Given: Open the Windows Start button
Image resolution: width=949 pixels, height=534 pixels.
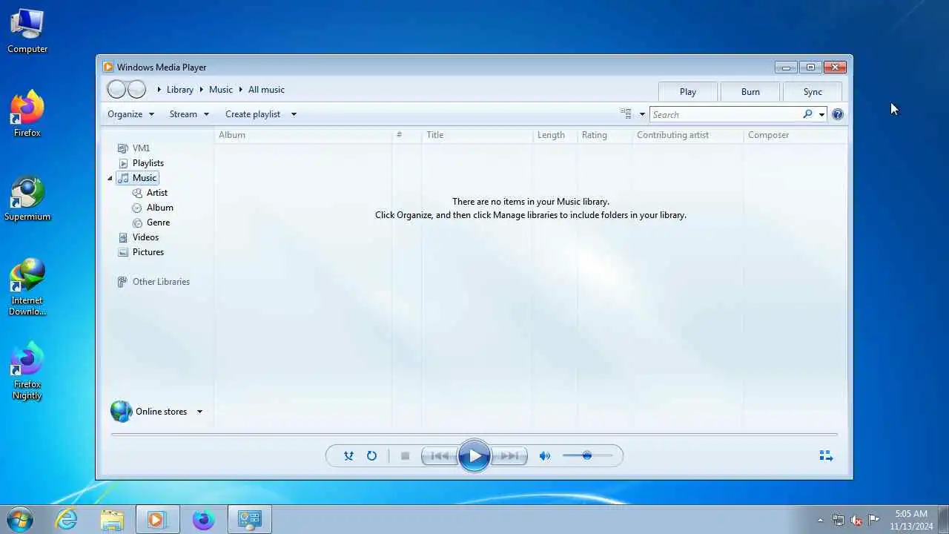Looking at the screenshot, I should (19, 519).
